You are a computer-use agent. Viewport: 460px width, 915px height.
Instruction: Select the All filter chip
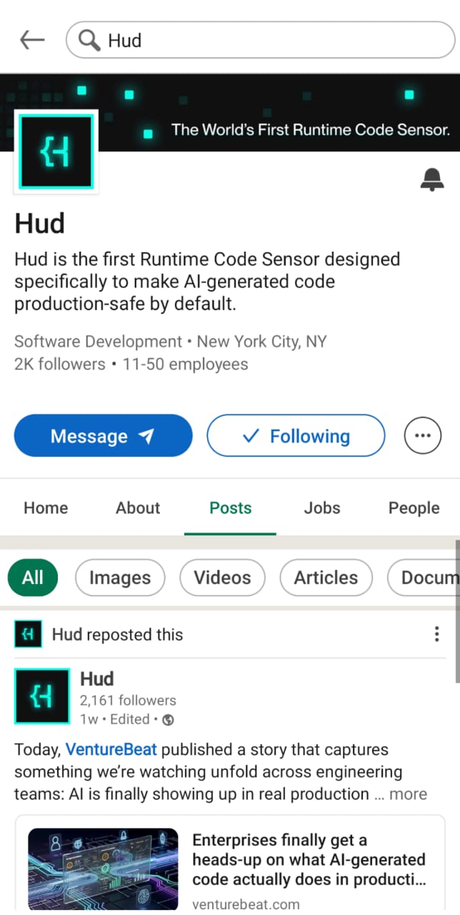[x=33, y=578]
